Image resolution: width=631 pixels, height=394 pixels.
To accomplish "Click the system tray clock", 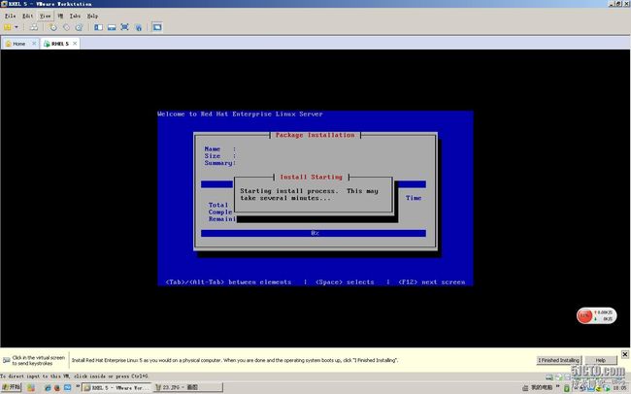I will tap(620, 388).
